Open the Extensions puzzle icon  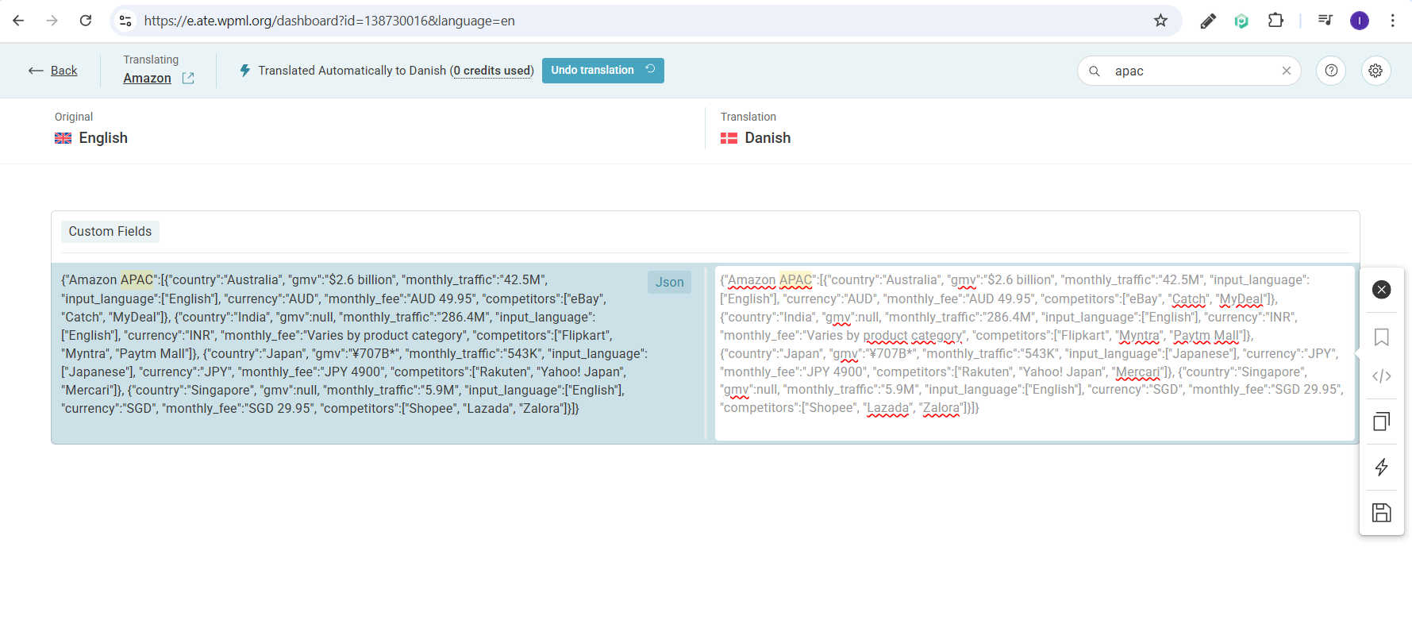[x=1275, y=21]
